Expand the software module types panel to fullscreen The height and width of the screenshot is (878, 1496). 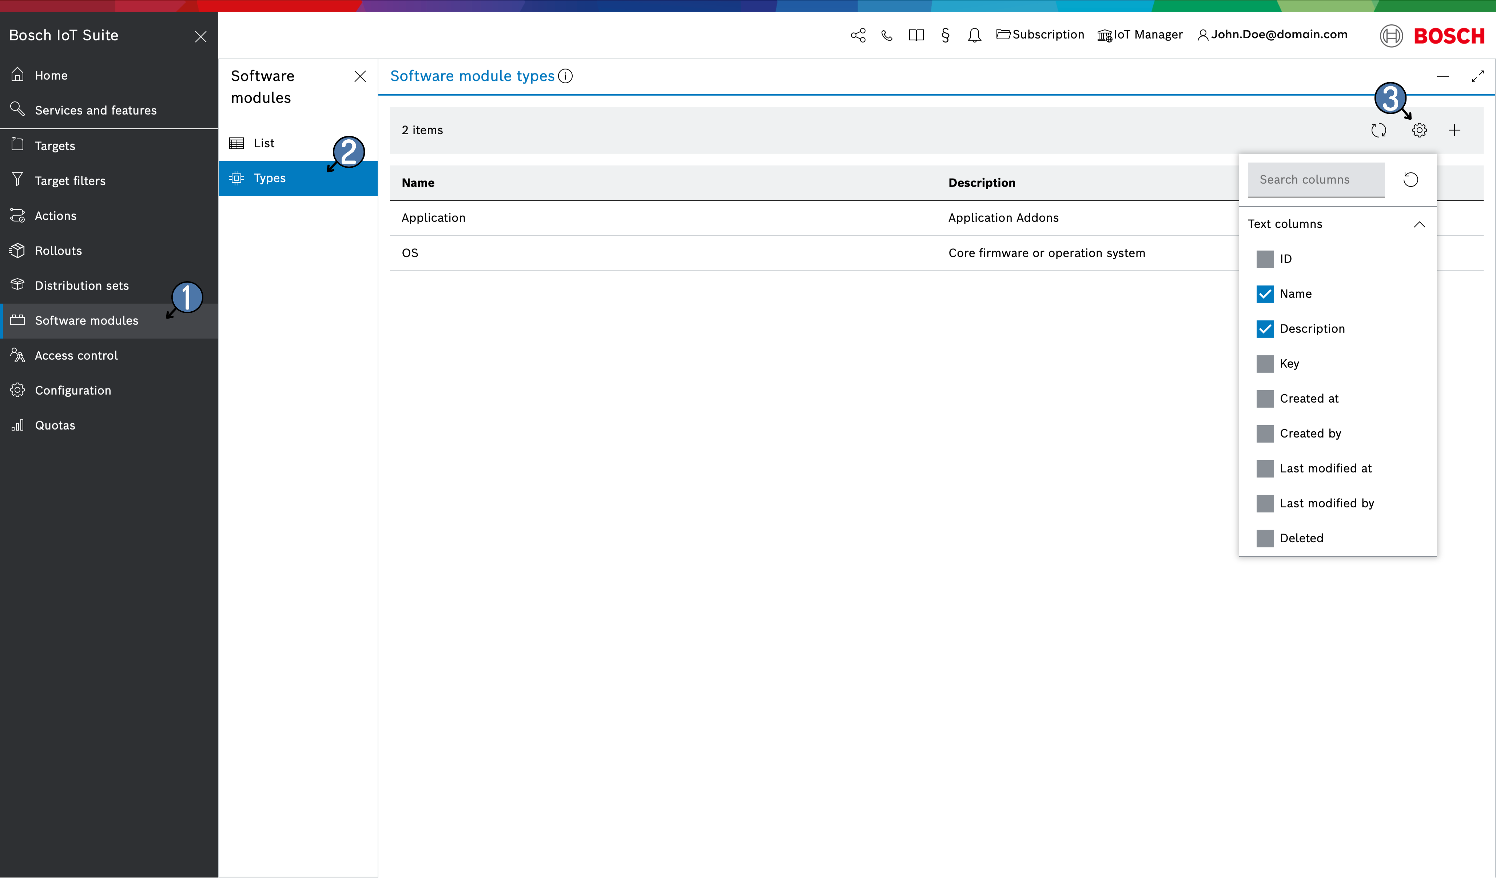coord(1477,76)
